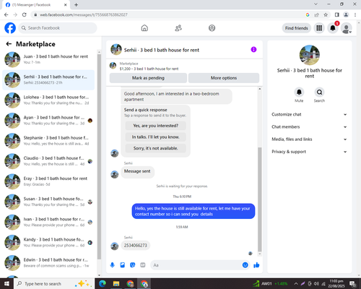Open the account profile avatar menu
The image size is (361, 289).
(x=347, y=28)
